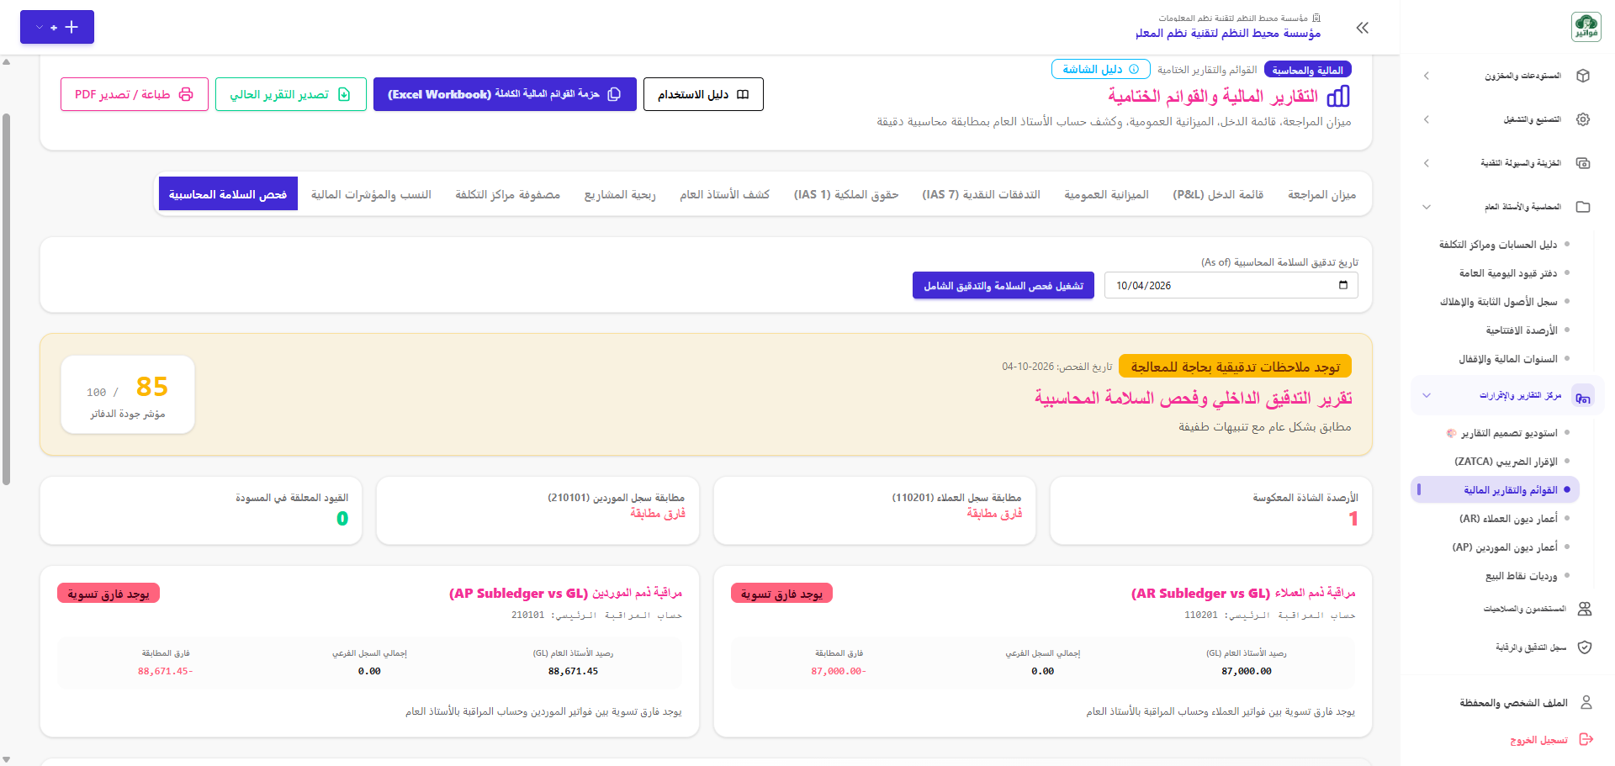1615x766 pixels.
Task: Select the الميزانية العمومية tab
Action: coord(1106,194)
